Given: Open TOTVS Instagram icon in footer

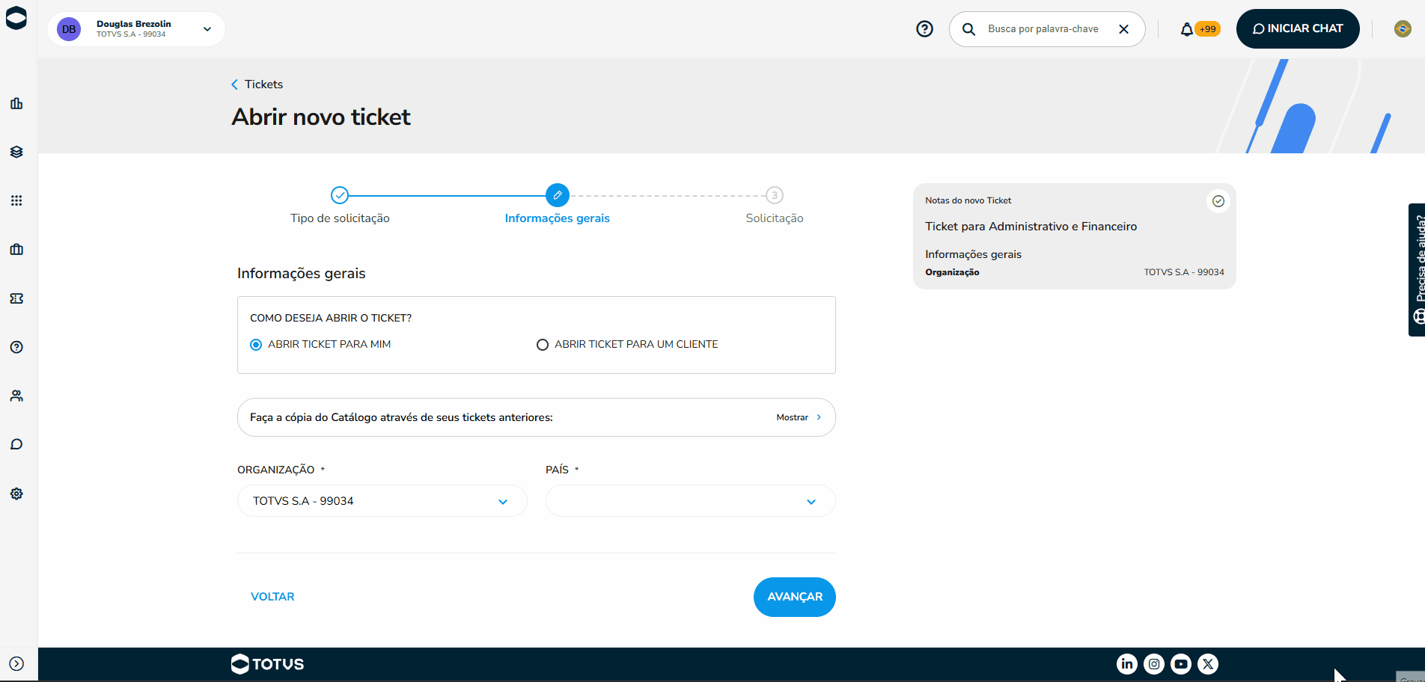Looking at the screenshot, I should 1154,664.
